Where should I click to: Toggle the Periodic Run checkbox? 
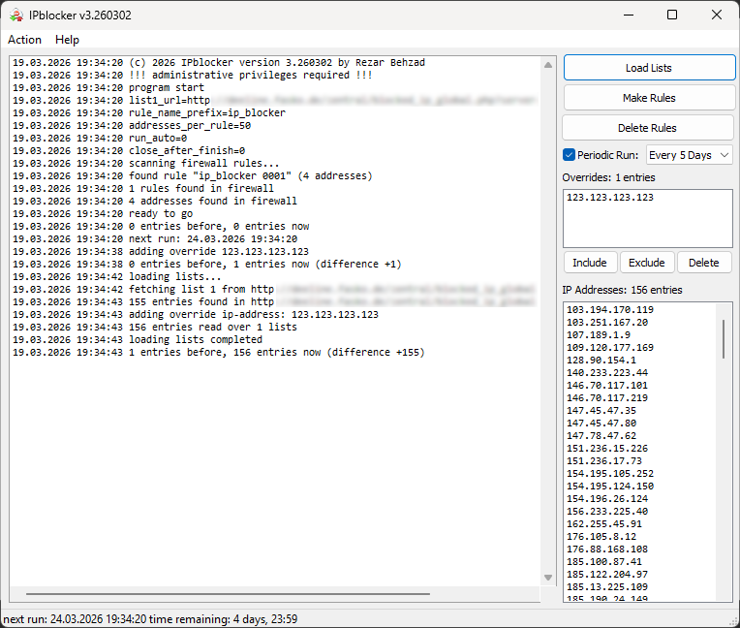pos(569,155)
